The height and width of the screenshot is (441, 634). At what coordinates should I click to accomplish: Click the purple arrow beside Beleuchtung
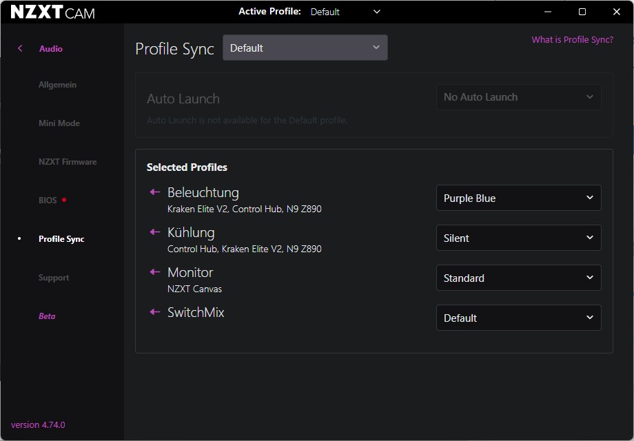point(155,192)
